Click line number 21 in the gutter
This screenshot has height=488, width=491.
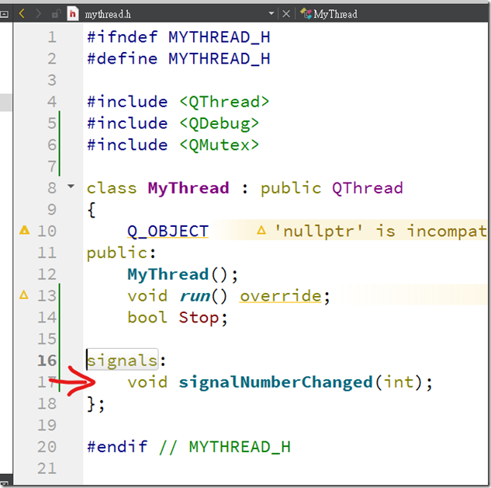[47, 469]
